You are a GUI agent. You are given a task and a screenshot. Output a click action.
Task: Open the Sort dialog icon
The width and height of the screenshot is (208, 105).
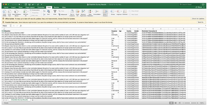(x=49, y=12)
